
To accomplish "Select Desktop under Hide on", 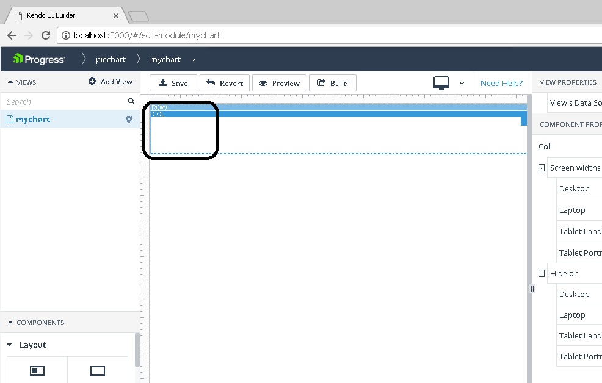I will (574, 294).
